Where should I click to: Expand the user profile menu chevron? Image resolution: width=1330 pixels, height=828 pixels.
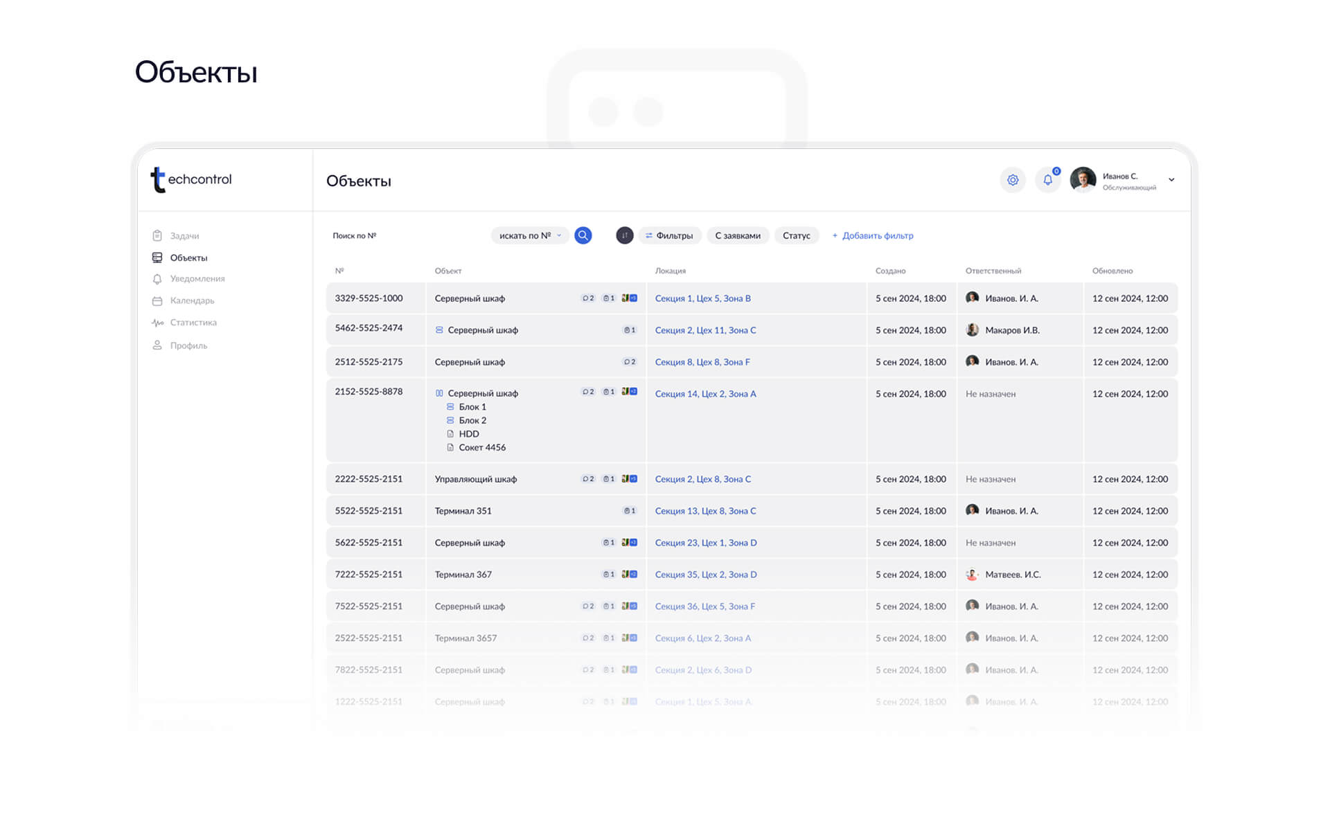click(x=1171, y=180)
